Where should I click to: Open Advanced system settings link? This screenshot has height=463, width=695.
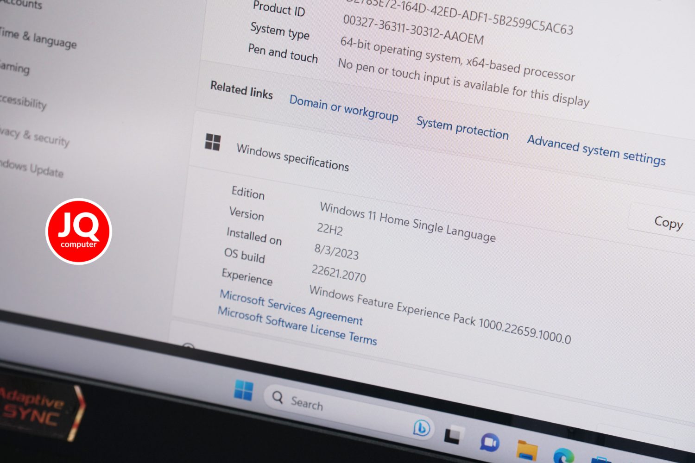[x=596, y=150]
